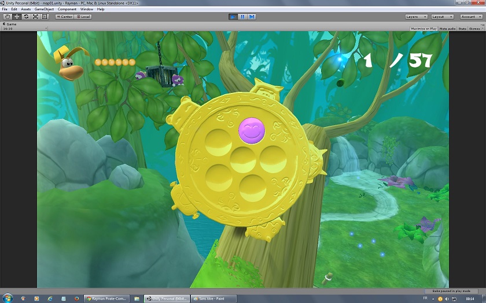Select the Game tab
Screen dimensions: 486x303
(x=10, y=24)
